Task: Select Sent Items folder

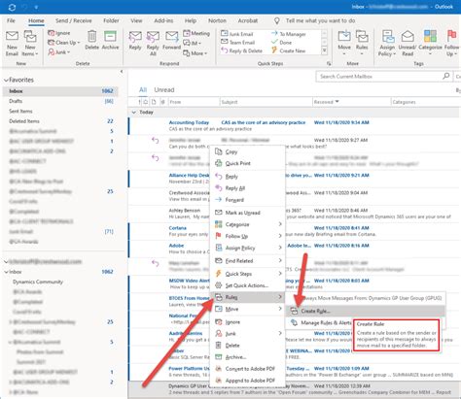Action: (x=20, y=111)
